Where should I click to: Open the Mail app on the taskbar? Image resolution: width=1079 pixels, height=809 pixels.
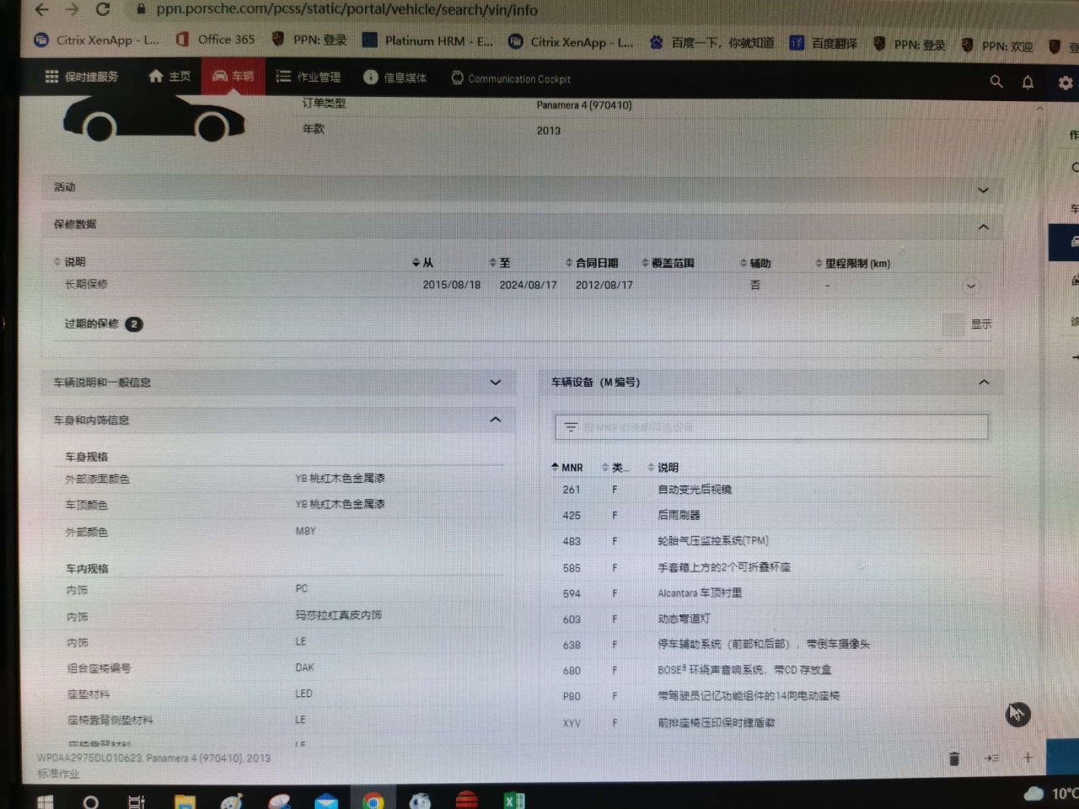pyautogui.click(x=326, y=801)
